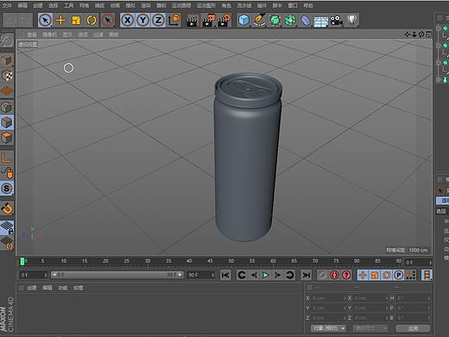This screenshot has height=337, width=449.
Task: Toggle Rotation keyframe recording
Action: pos(387,275)
